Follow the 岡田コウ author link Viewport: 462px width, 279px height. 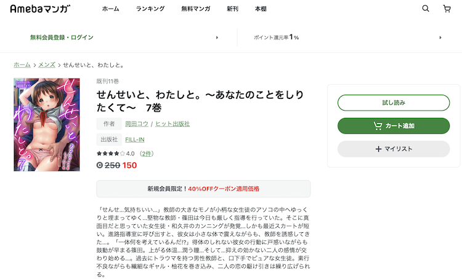pos(137,124)
